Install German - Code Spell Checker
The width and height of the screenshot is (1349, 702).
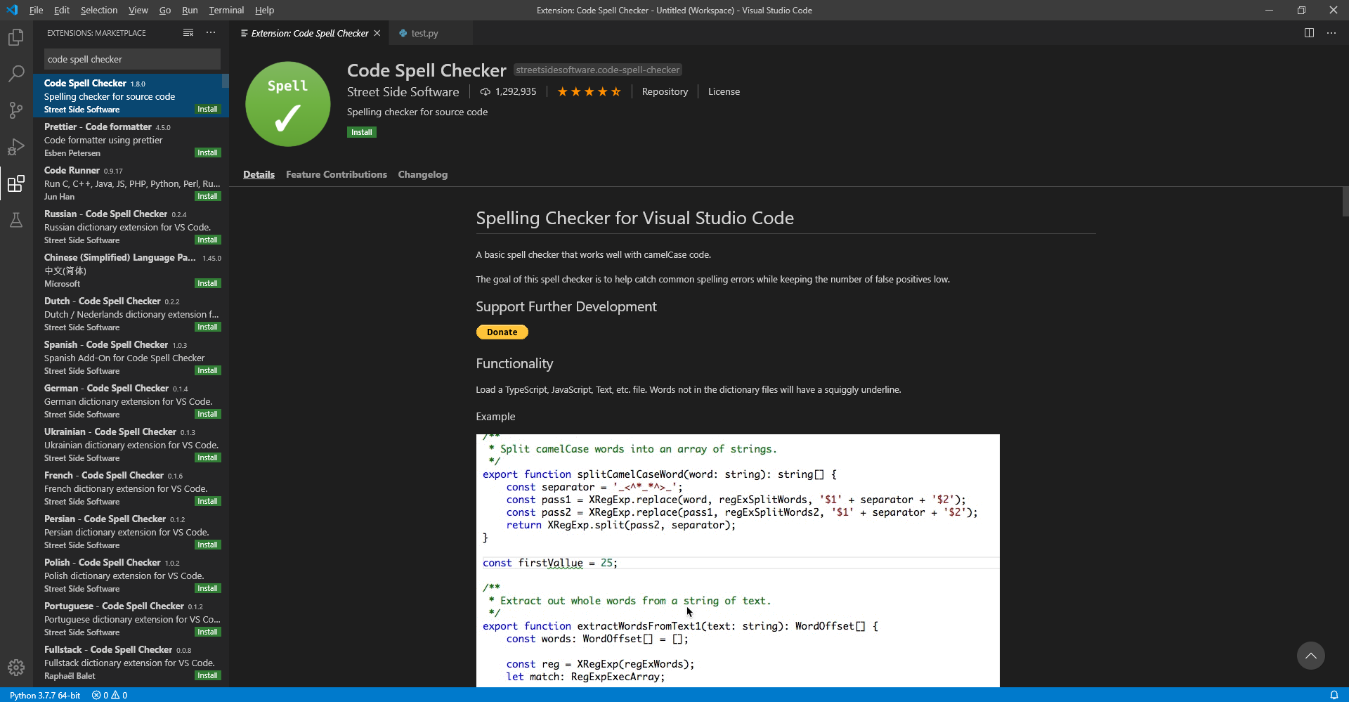(x=207, y=414)
